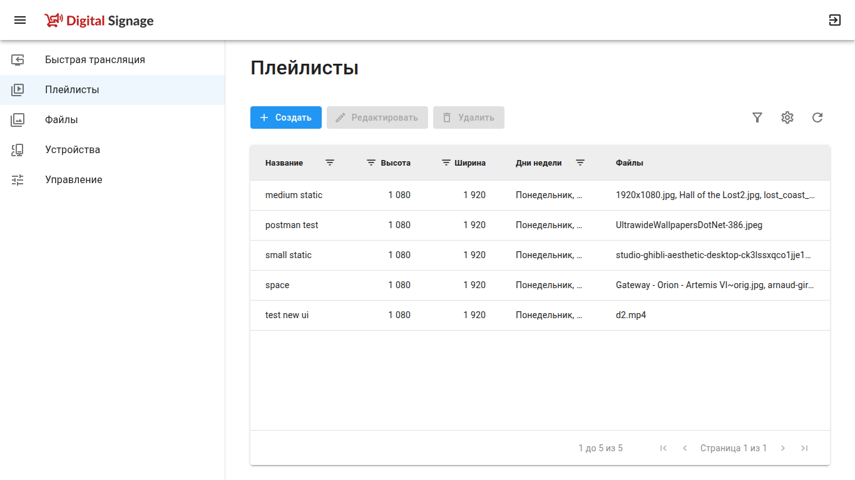Open the table filter funnel icon
Screen dimensions: 855x480
(757, 117)
